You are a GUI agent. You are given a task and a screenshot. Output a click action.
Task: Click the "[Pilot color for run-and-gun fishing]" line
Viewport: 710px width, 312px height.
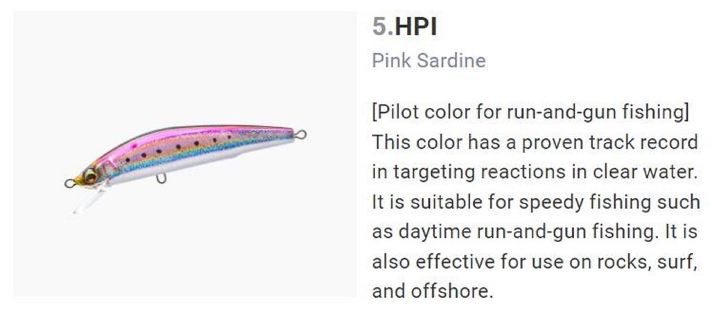click(x=530, y=111)
